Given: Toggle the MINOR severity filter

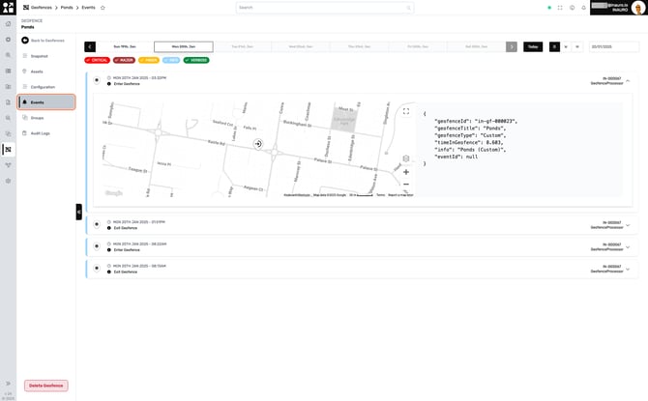Looking at the screenshot, I should 149,60.
